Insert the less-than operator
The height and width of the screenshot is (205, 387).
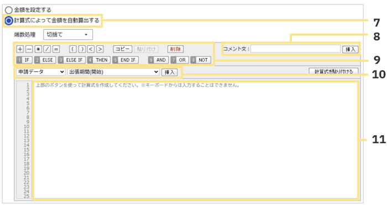91,49
